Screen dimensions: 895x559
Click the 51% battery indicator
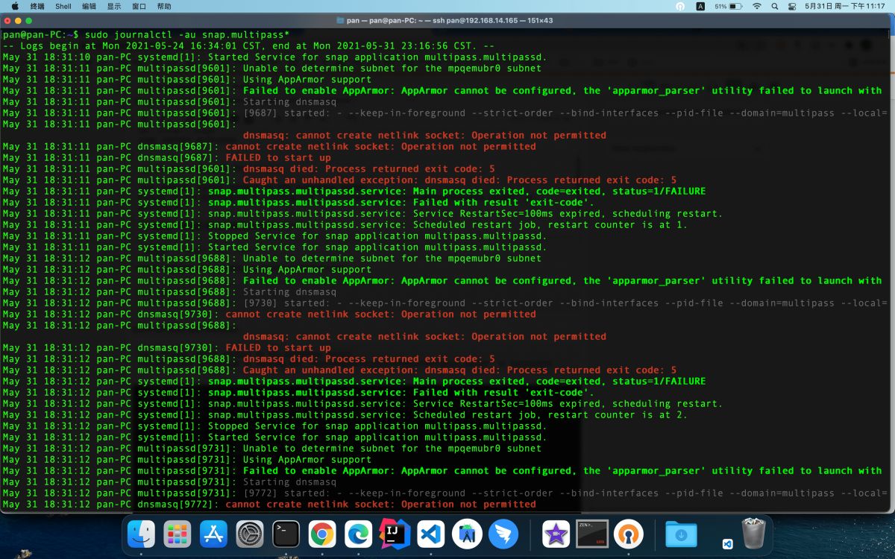pos(729,6)
